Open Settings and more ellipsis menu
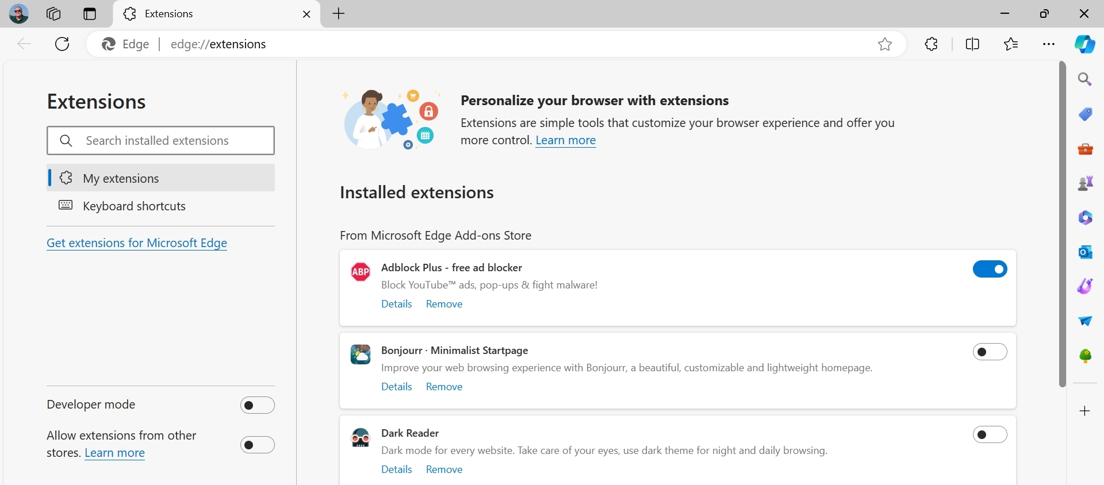Viewport: 1104px width, 485px height. 1049,44
